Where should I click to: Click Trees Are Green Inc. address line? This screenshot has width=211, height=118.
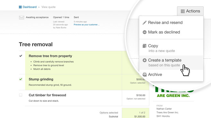(x=167, y=113)
